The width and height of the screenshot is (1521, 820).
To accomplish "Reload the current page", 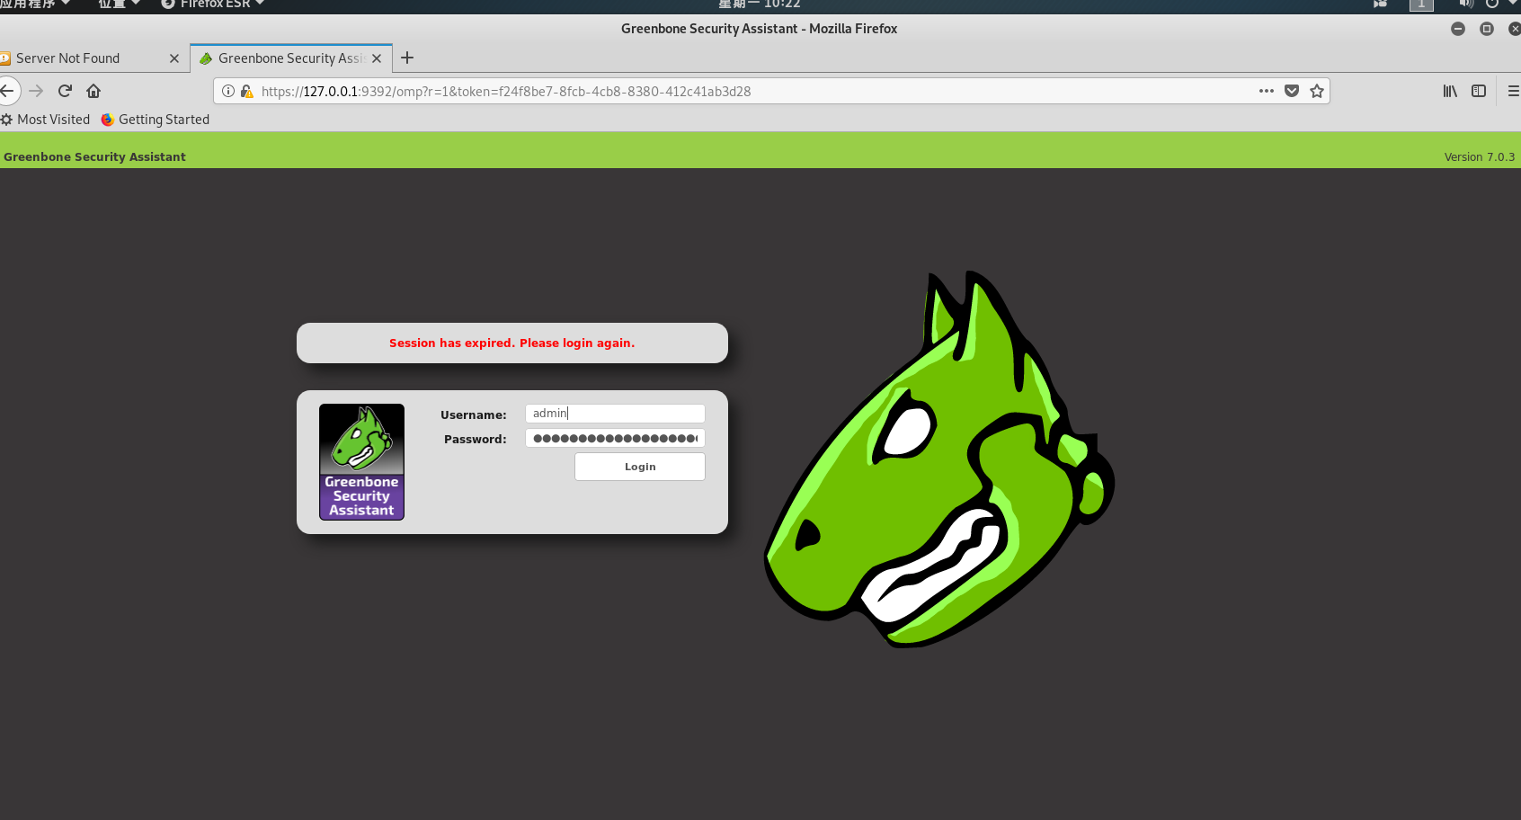I will (65, 91).
